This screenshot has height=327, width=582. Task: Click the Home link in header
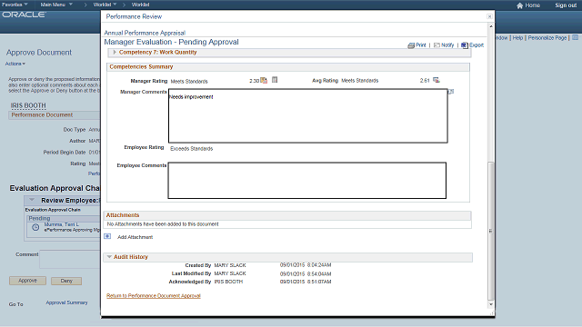click(x=533, y=5)
